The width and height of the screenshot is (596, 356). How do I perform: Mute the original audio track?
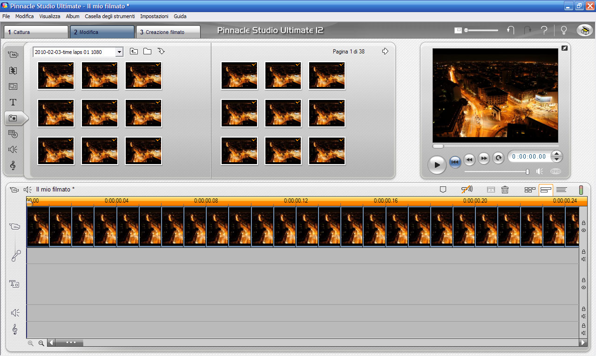coord(583,259)
